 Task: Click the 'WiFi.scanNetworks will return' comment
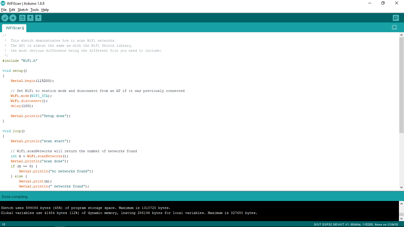coord(74,151)
